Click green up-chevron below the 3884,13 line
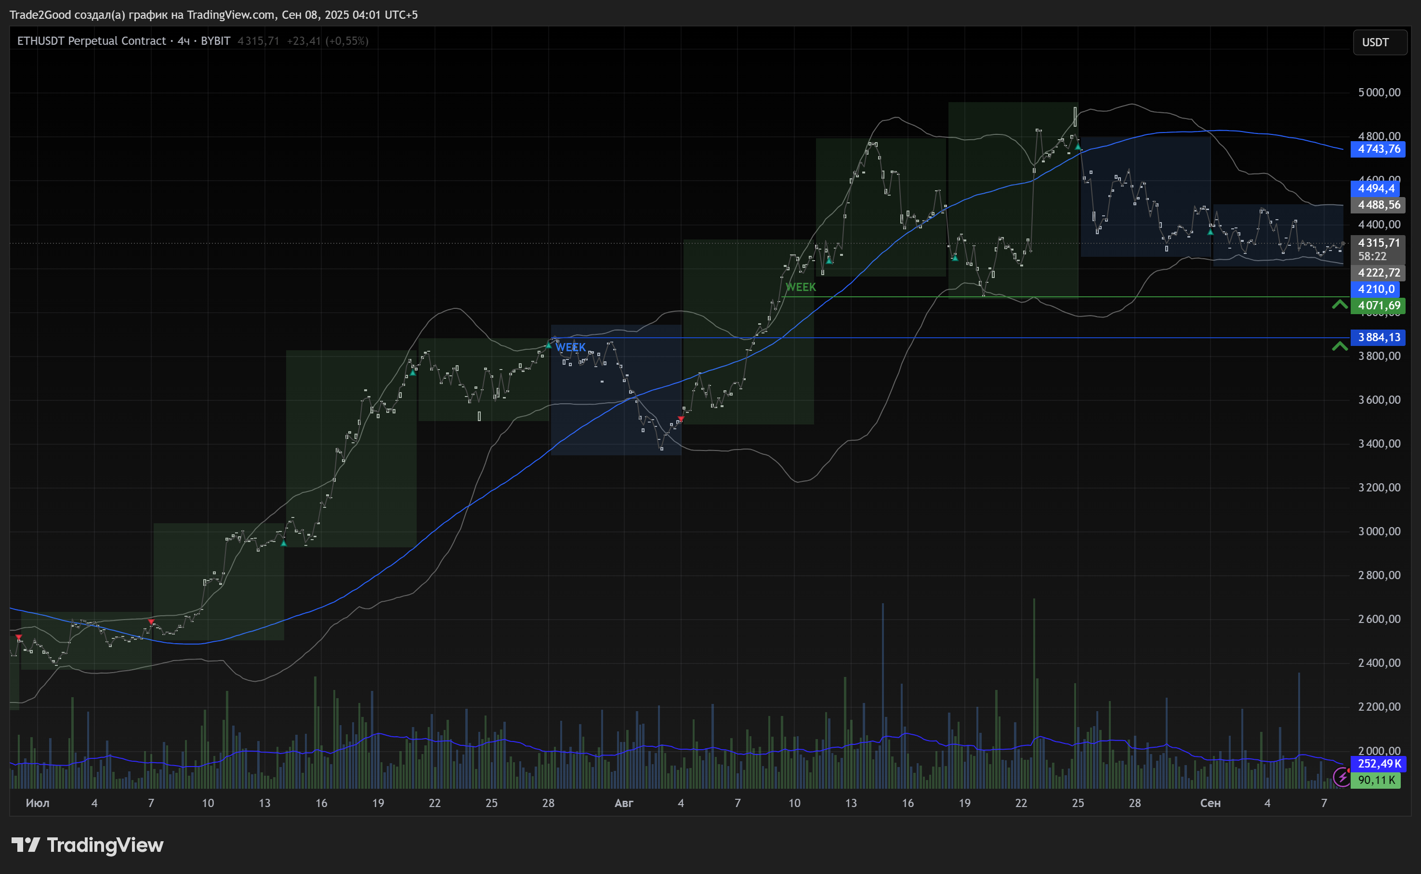 (1340, 346)
